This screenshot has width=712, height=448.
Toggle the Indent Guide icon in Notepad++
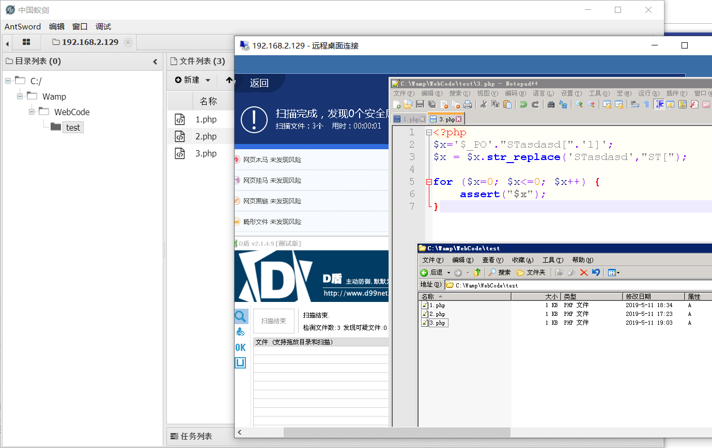coord(659,104)
